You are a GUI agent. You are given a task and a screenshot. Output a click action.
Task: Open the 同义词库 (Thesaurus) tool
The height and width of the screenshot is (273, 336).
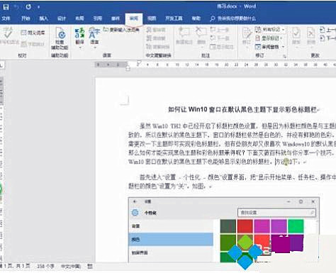pyautogui.click(x=33, y=33)
